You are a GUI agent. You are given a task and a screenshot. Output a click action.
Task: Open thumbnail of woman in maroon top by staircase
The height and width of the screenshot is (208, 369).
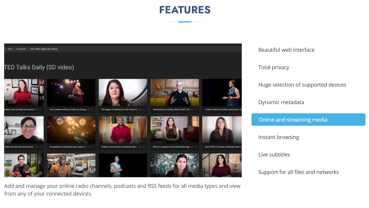[x=222, y=165]
